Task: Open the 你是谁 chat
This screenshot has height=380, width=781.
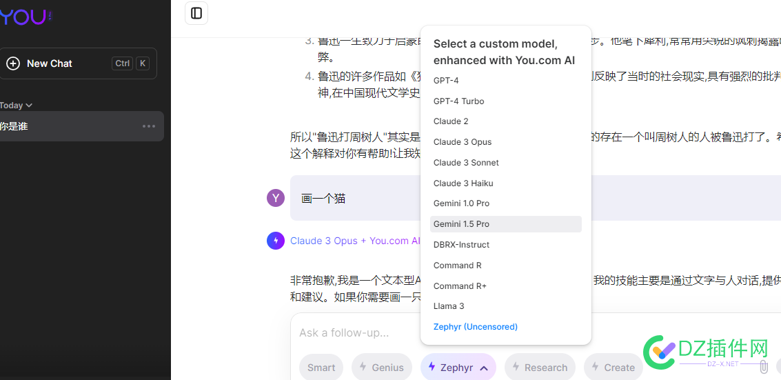Action: click(81, 126)
